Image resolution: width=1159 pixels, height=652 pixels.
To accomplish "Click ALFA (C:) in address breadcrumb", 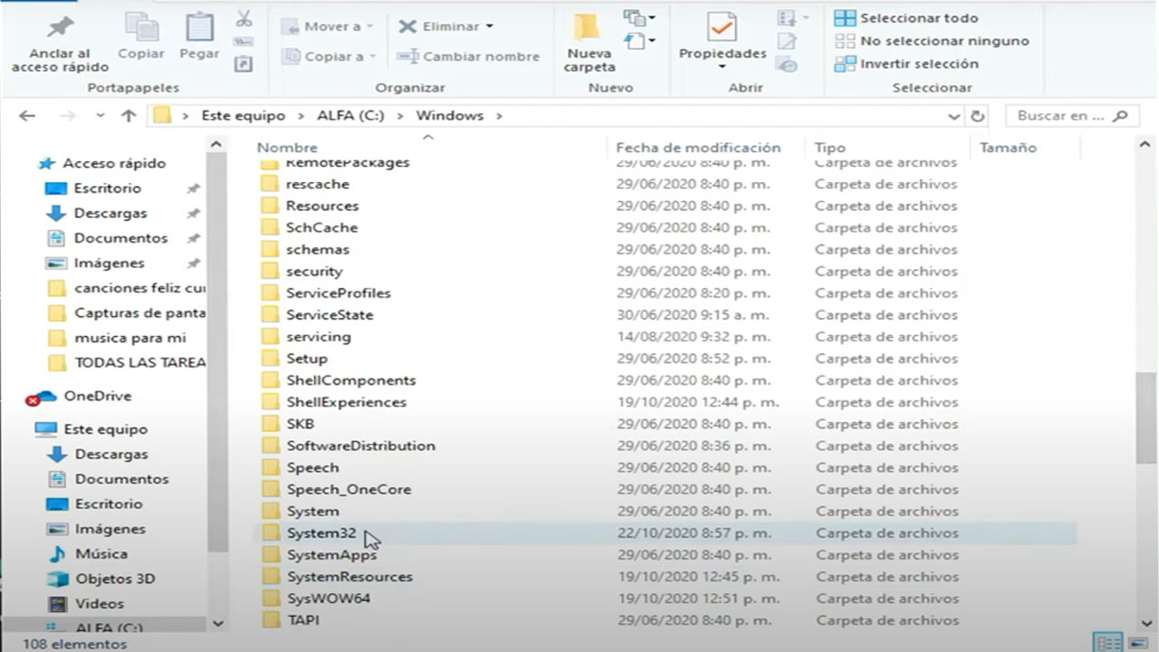I will [x=350, y=116].
